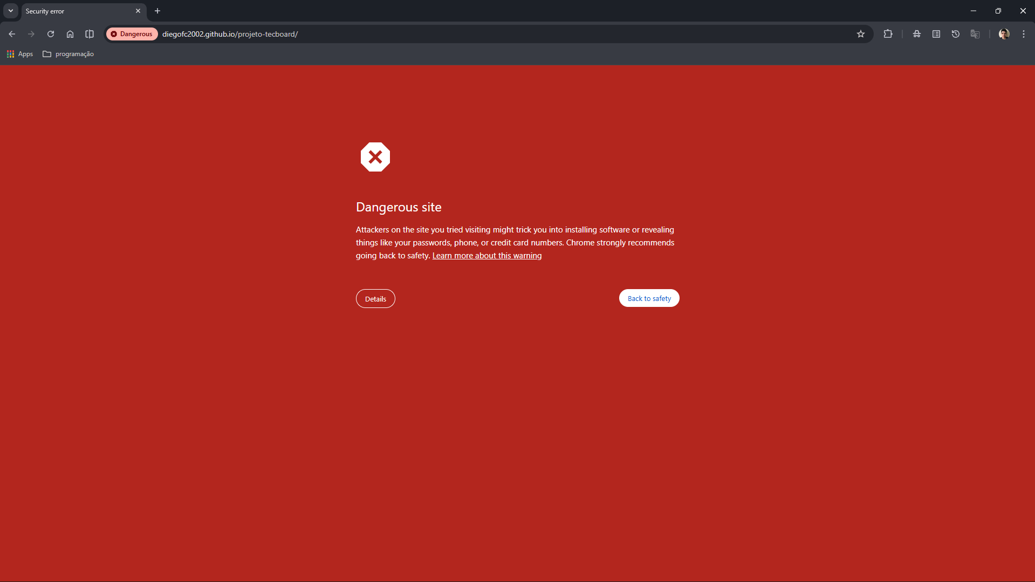Restore down the Chrome window
The image size is (1035, 582).
pos(998,11)
